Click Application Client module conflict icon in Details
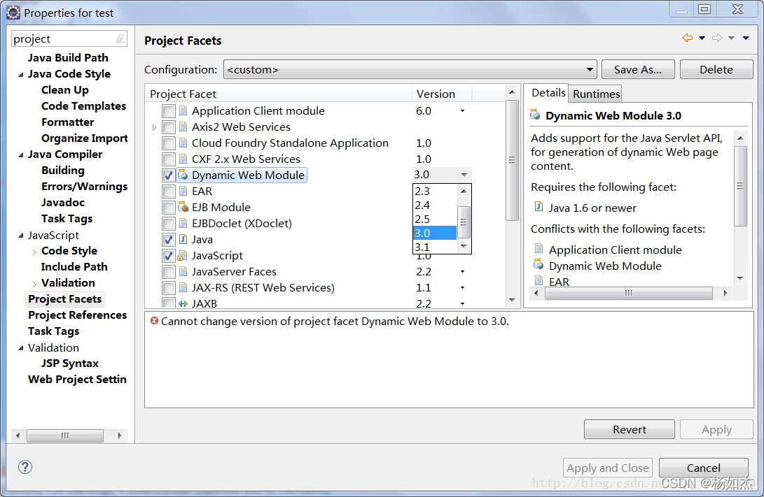The height and width of the screenshot is (497, 764). click(539, 249)
